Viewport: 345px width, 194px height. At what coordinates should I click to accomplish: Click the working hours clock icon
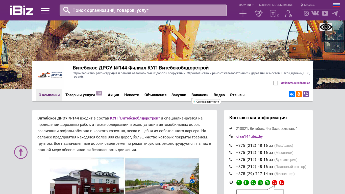pyautogui.click(x=231, y=182)
